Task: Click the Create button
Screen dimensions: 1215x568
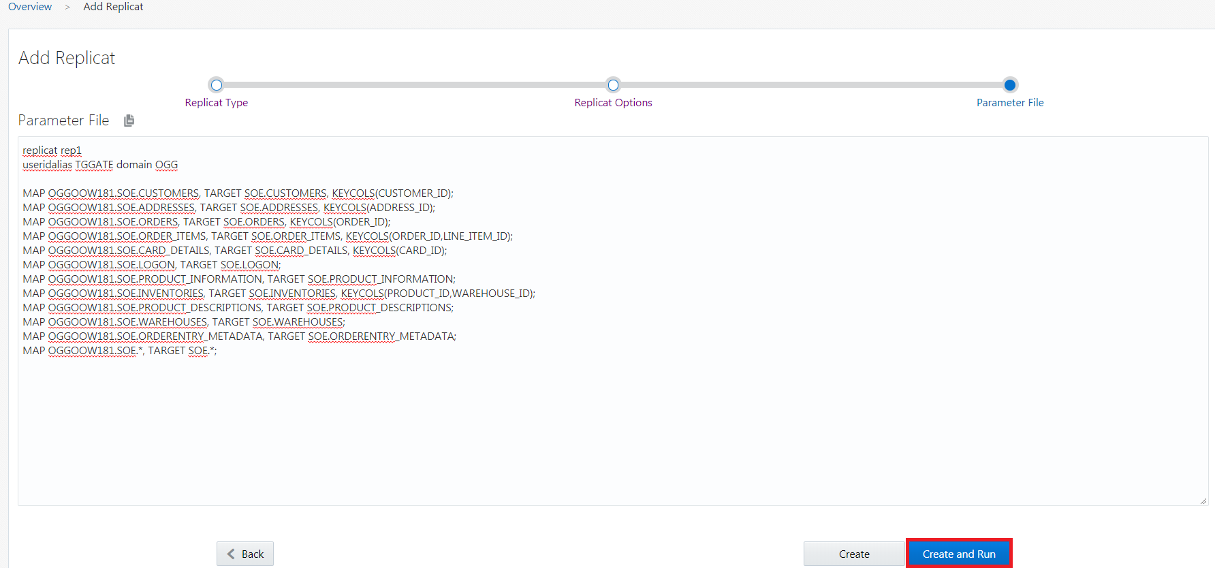Action: tap(854, 554)
